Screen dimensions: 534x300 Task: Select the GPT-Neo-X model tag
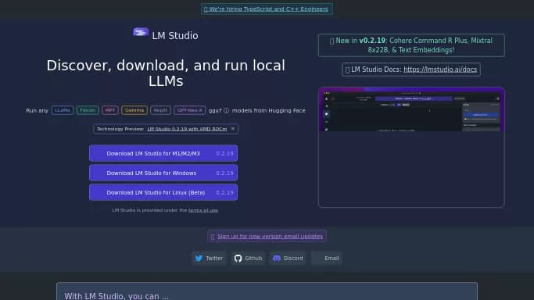pos(190,110)
